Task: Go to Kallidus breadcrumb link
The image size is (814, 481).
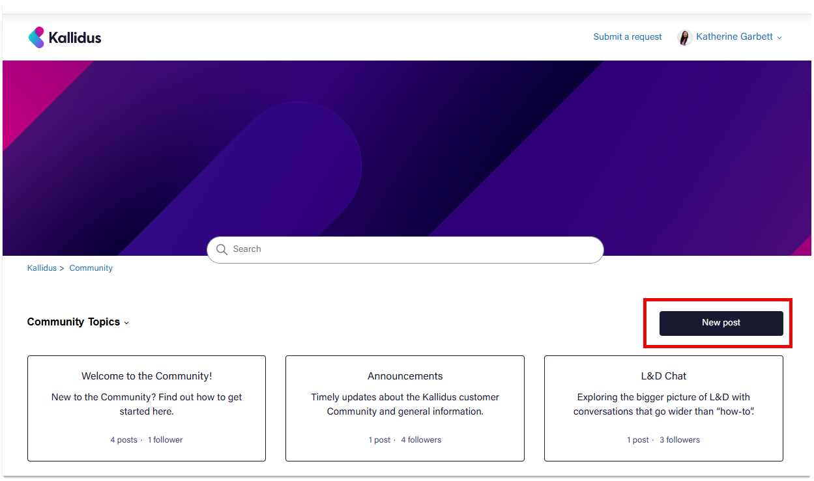Action: pos(42,268)
